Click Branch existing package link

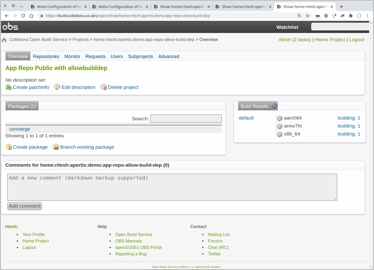click(x=87, y=147)
